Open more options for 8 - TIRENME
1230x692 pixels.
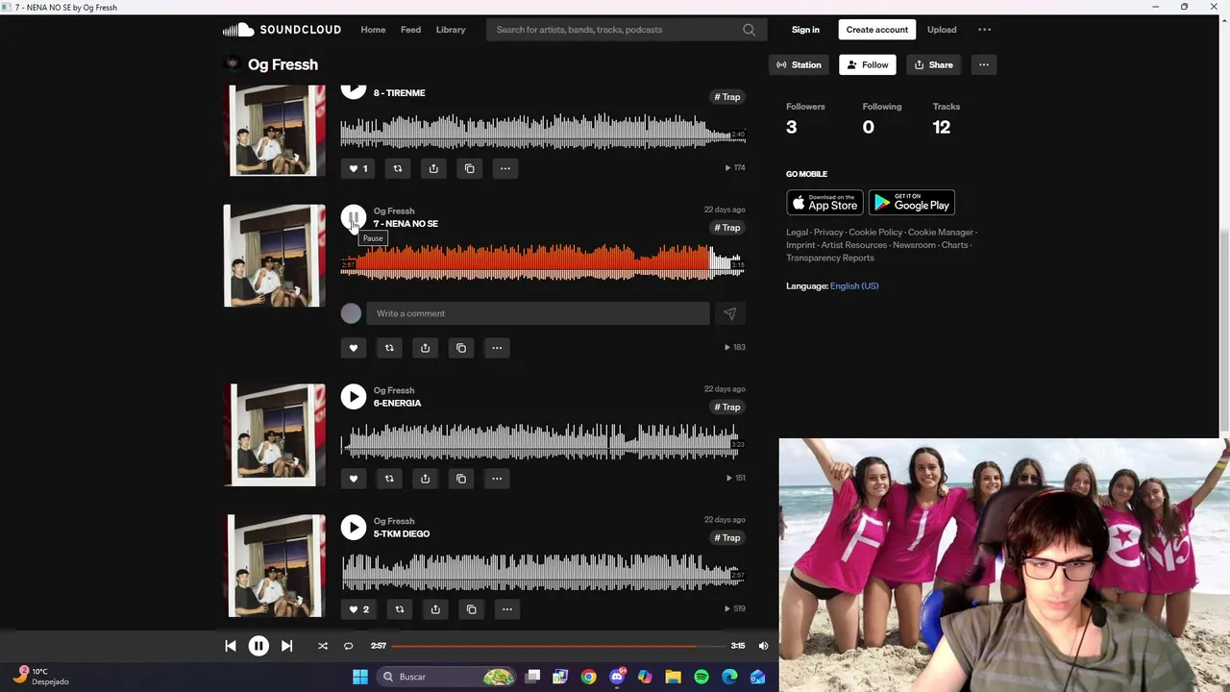click(x=504, y=168)
